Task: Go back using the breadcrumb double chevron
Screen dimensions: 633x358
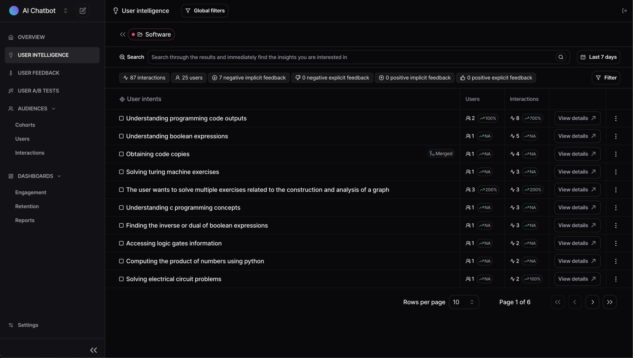Action: click(x=123, y=35)
